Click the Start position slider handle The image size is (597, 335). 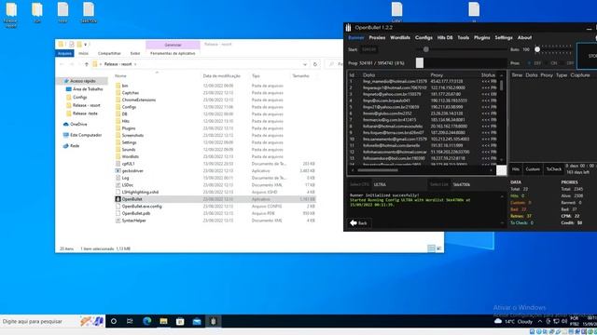pos(426,49)
